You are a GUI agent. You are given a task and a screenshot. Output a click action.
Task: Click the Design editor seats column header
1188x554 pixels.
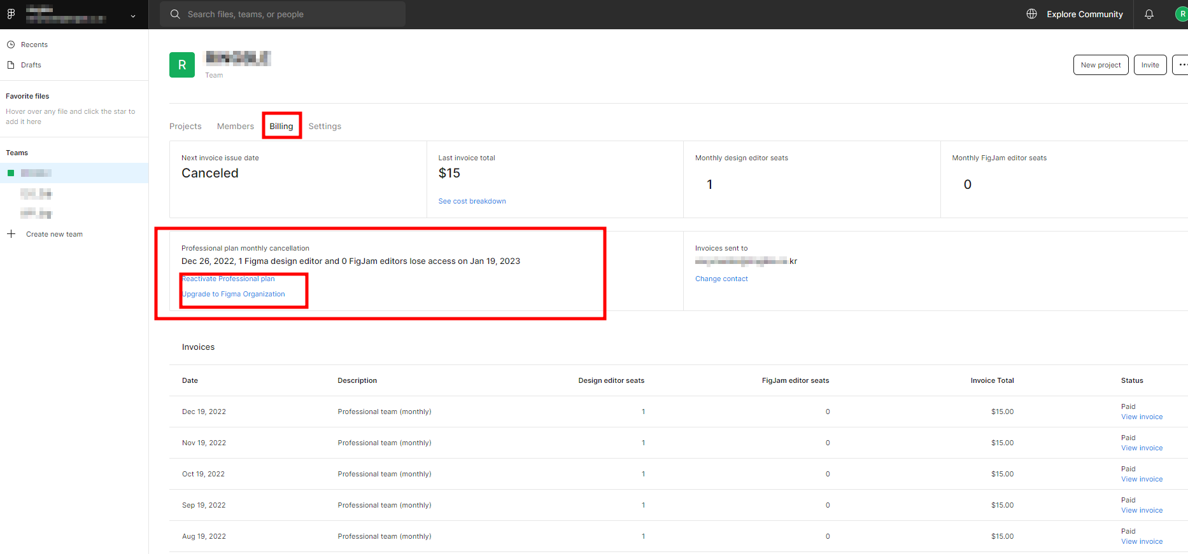click(x=611, y=380)
